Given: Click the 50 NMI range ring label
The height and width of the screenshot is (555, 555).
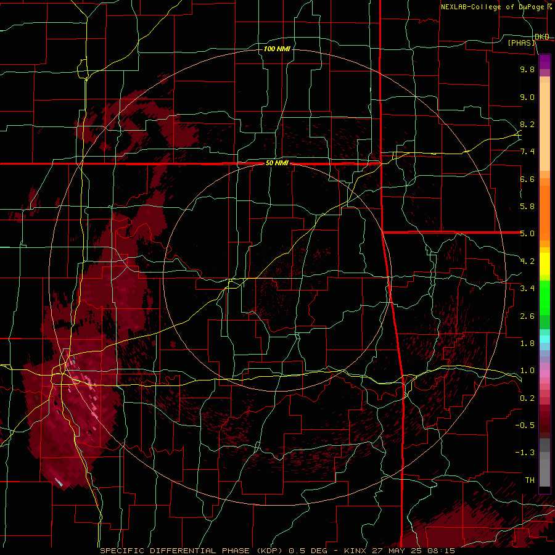Looking at the screenshot, I should [x=277, y=163].
